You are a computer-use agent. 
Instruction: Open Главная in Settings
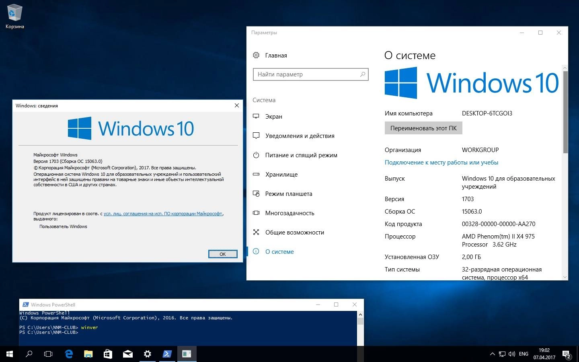click(x=276, y=56)
